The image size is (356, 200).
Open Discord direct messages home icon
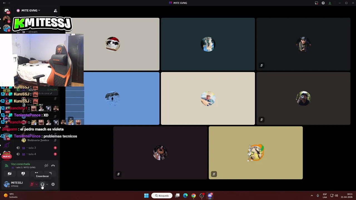point(7,11)
